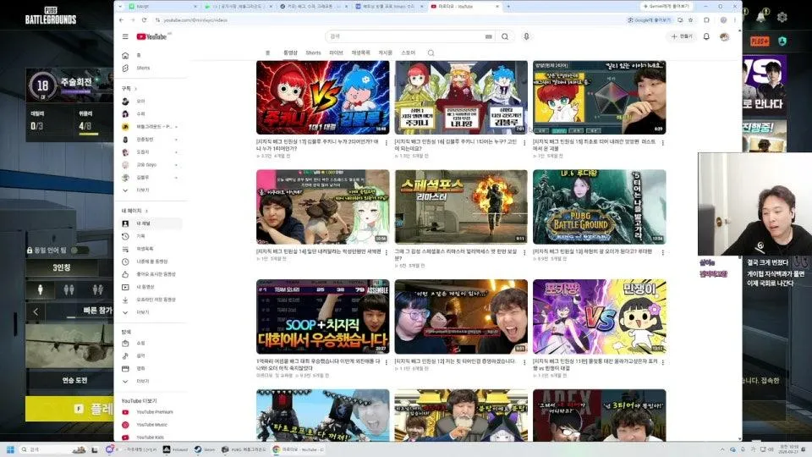Viewport: 812px width, 457px height.
Task: Click yellow 플레이 button in PUBG
Action: point(69,409)
